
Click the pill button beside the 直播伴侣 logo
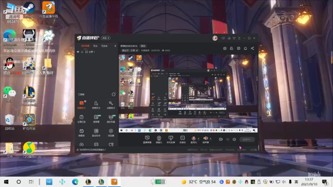[106, 38]
